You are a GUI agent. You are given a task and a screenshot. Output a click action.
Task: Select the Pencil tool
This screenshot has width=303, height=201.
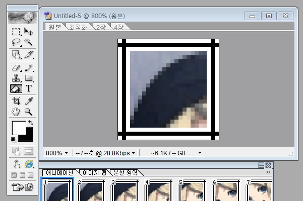pyautogui.click(x=29, y=68)
